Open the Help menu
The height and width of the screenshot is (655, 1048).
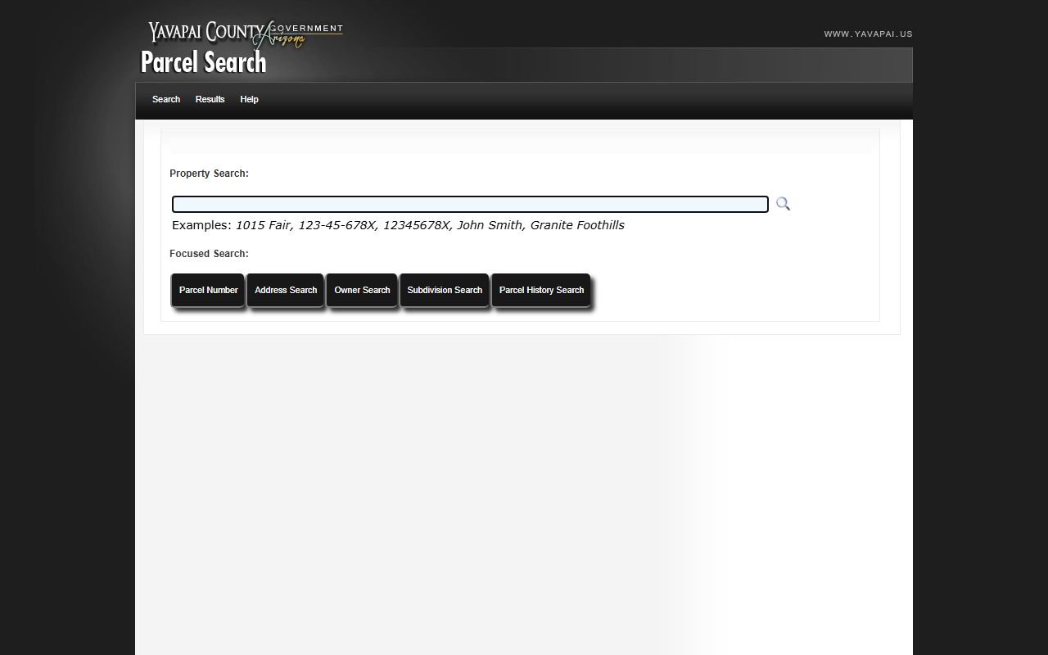pyautogui.click(x=249, y=99)
